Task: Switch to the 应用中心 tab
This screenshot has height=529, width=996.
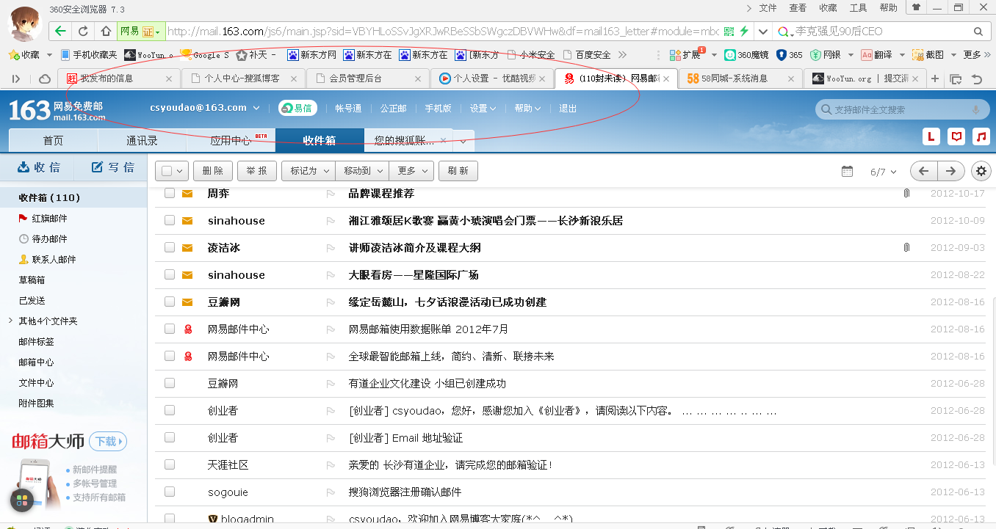Action: coord(231,141)
